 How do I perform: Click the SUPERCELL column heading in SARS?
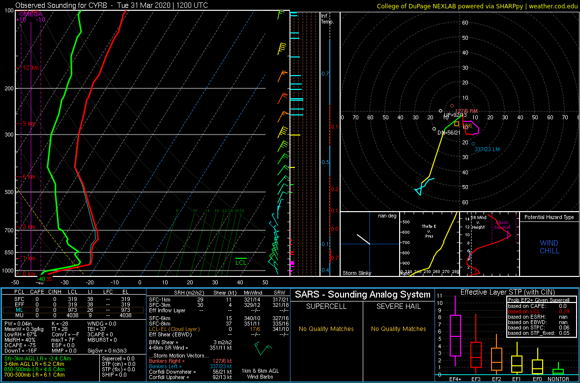click(326, 307)
